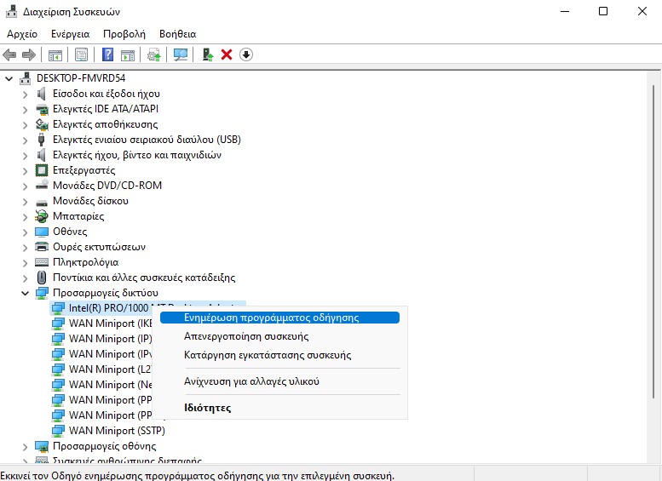Screen dimensions: 662x481
Task: Click the mouse icon beside Ποντίκια
Action: (42, 278)
